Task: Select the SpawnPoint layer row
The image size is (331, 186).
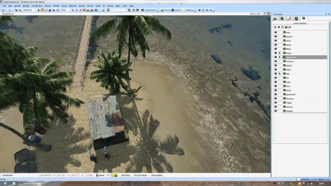Action: (305, 94)
